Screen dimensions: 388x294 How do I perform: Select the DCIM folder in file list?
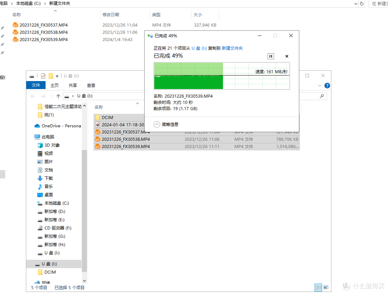[107, 117]
